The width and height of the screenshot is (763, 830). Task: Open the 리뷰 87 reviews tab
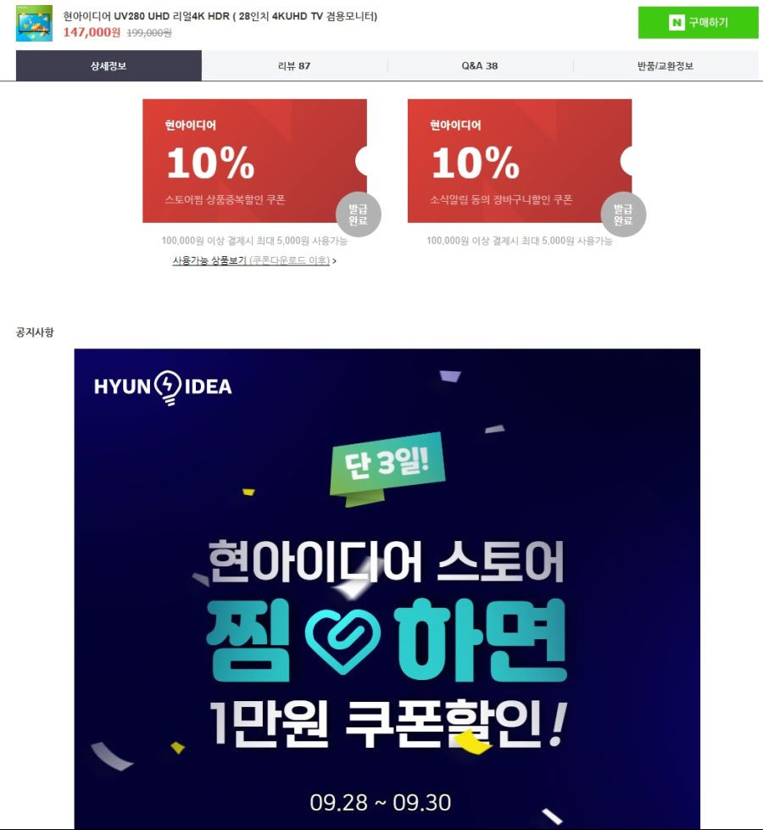tap(294, 65)
